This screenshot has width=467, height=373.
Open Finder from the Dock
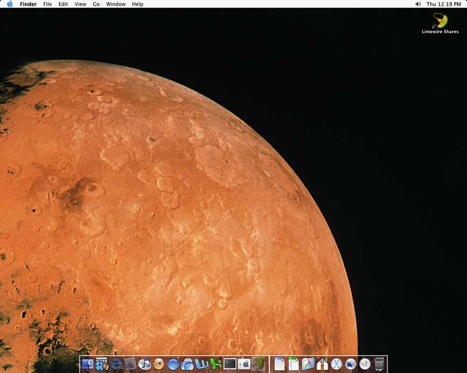87,364
